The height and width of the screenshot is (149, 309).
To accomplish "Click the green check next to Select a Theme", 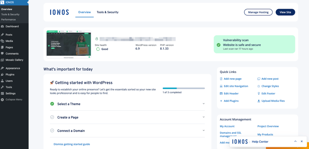I will (x=52, y=104).
